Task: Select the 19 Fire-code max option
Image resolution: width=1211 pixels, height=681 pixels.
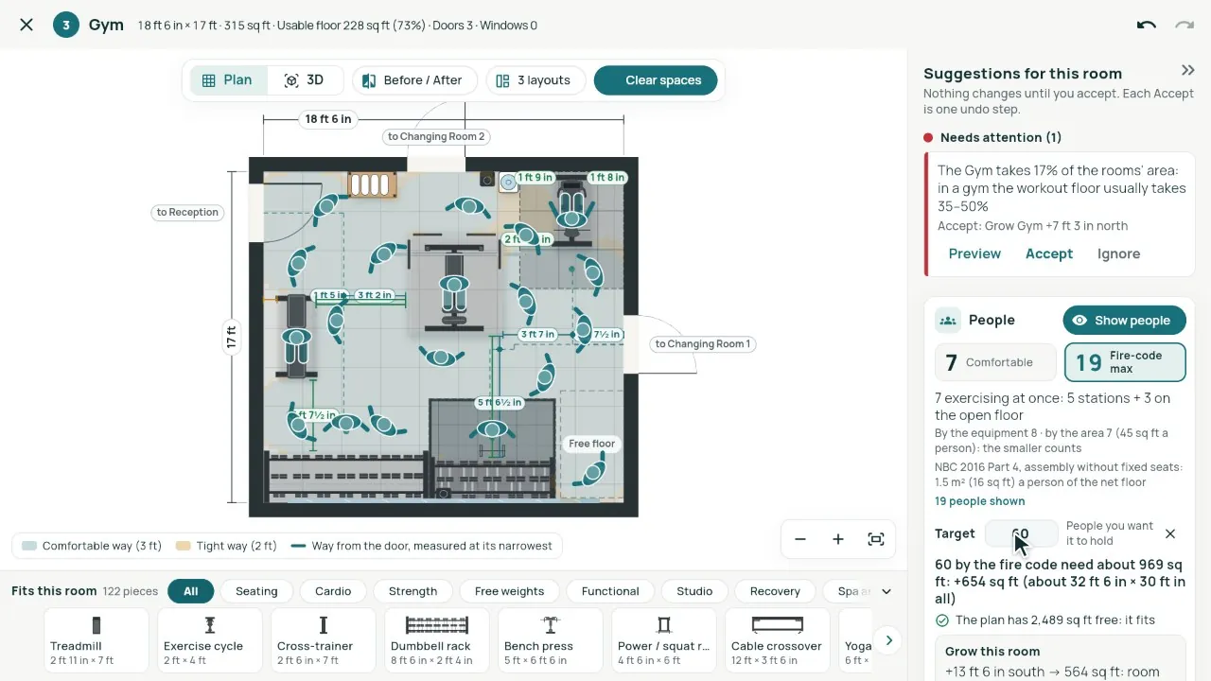Action: pos(1125,362)
